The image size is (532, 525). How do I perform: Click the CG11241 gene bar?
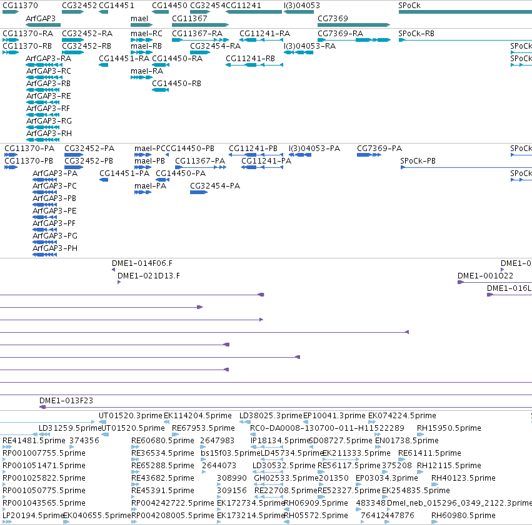(254, 12)
